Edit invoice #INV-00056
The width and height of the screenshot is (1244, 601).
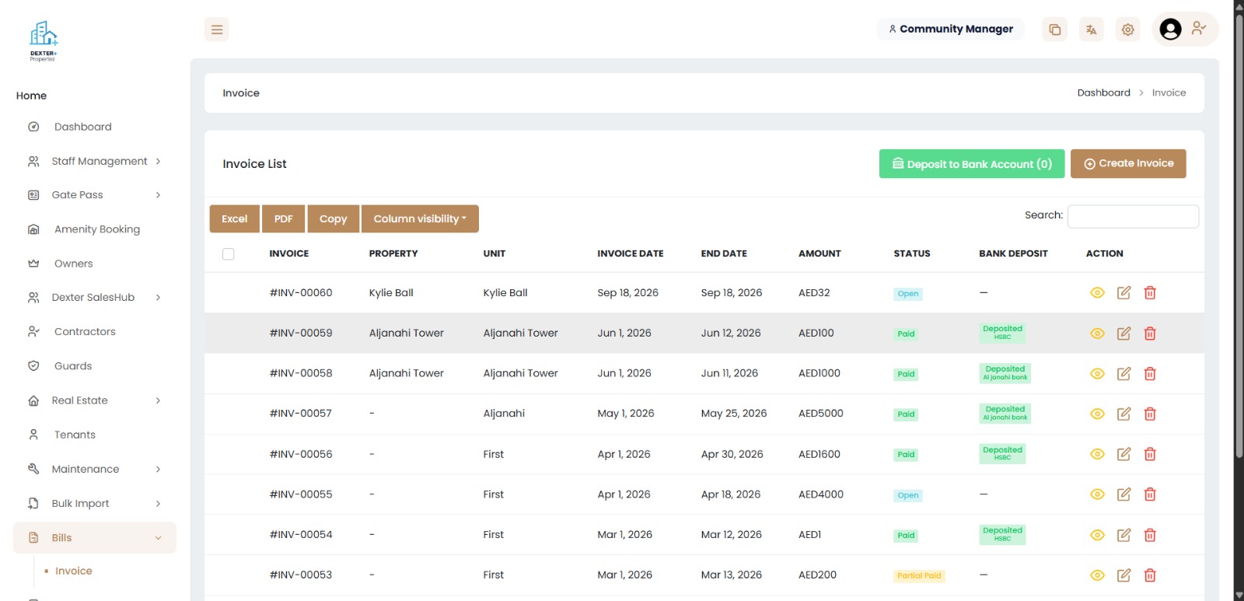pyautogui.click(x=1123, y=454)
